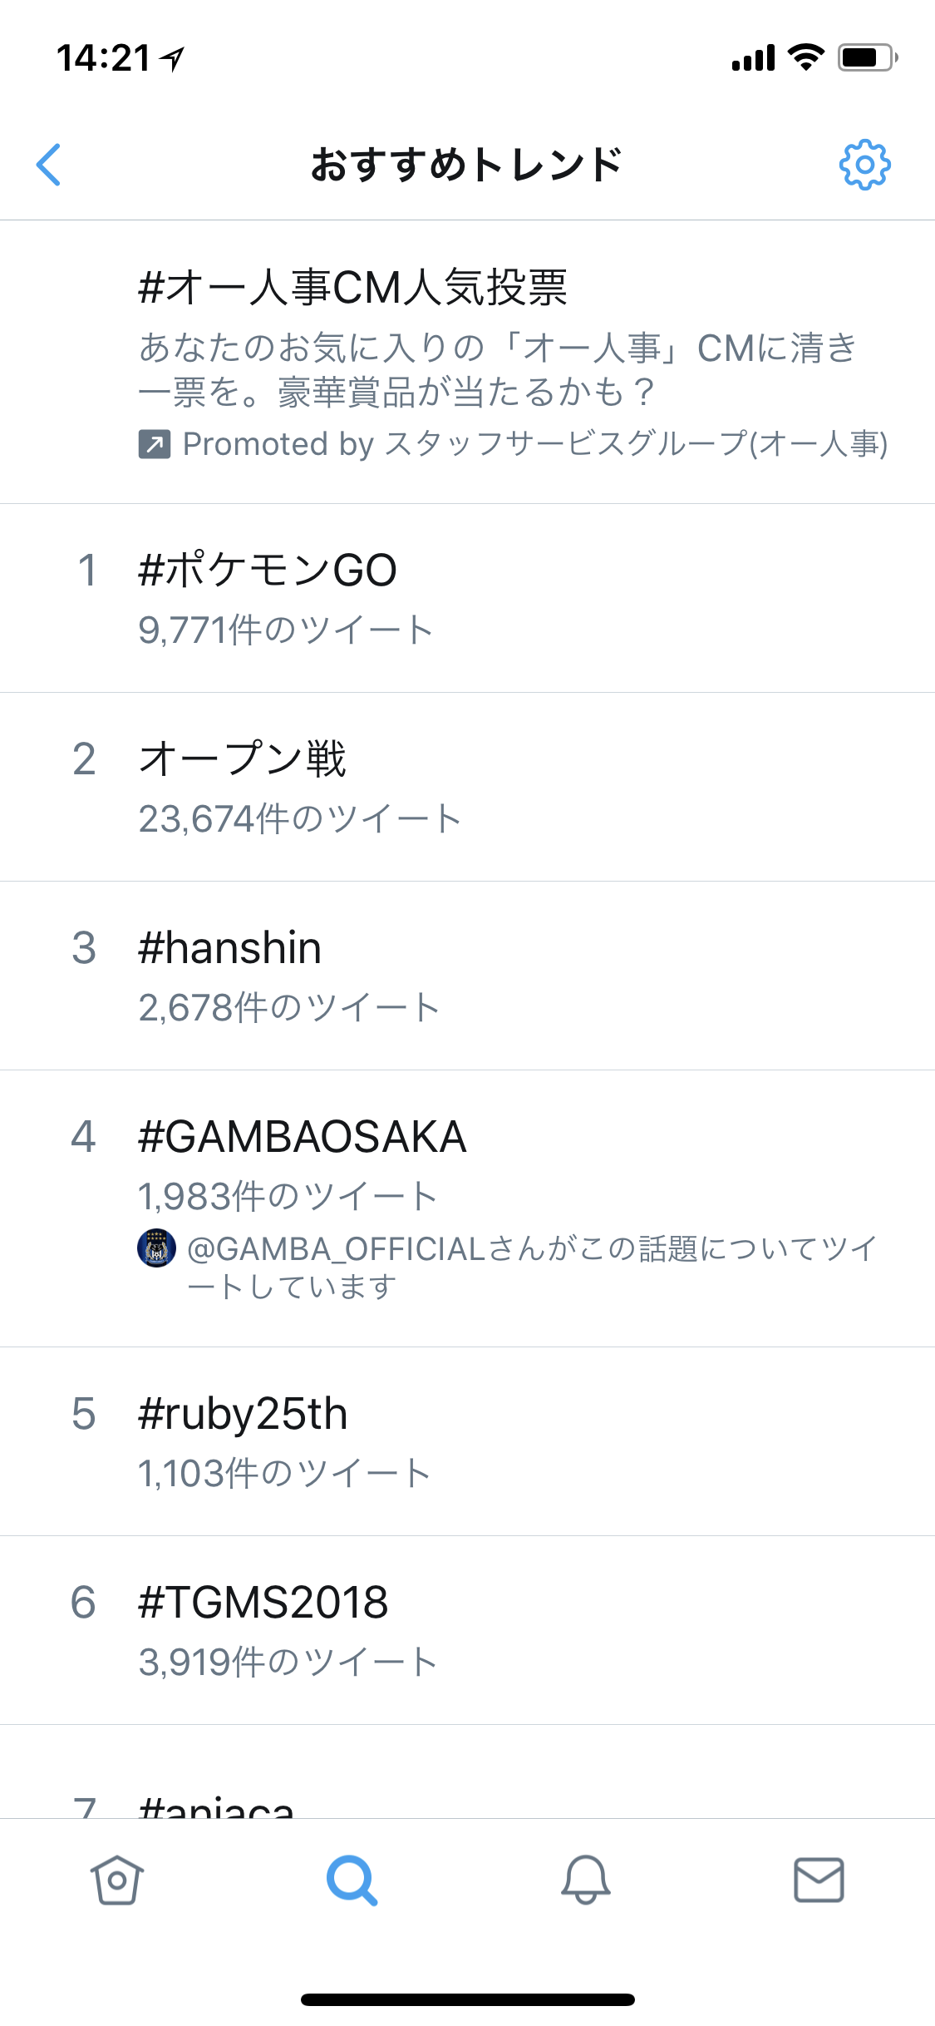Tap the home indicator bar
Screen dimensions: 935x2026
[467, 1999]
